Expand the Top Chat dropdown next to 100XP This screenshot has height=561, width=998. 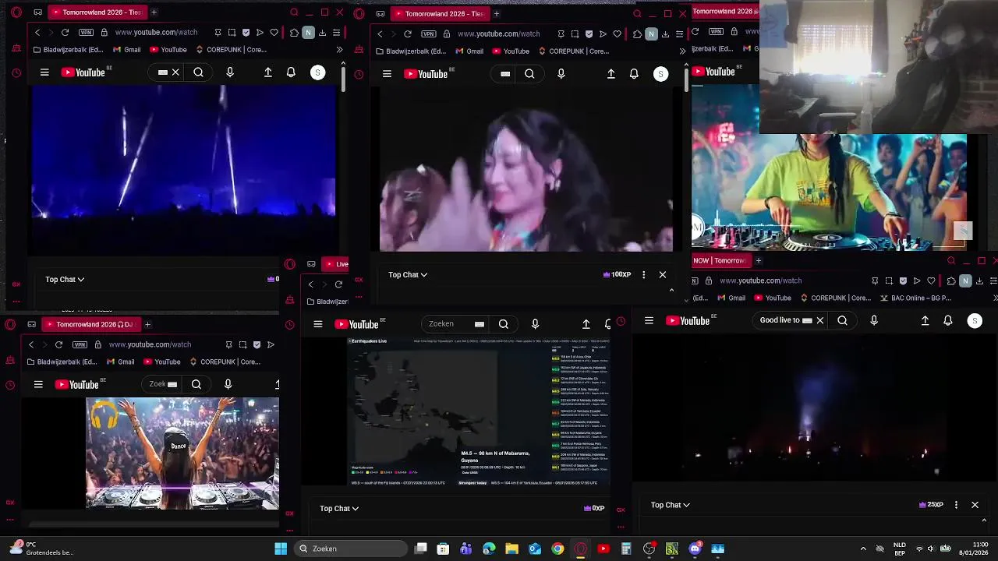[x=408, y=274]
